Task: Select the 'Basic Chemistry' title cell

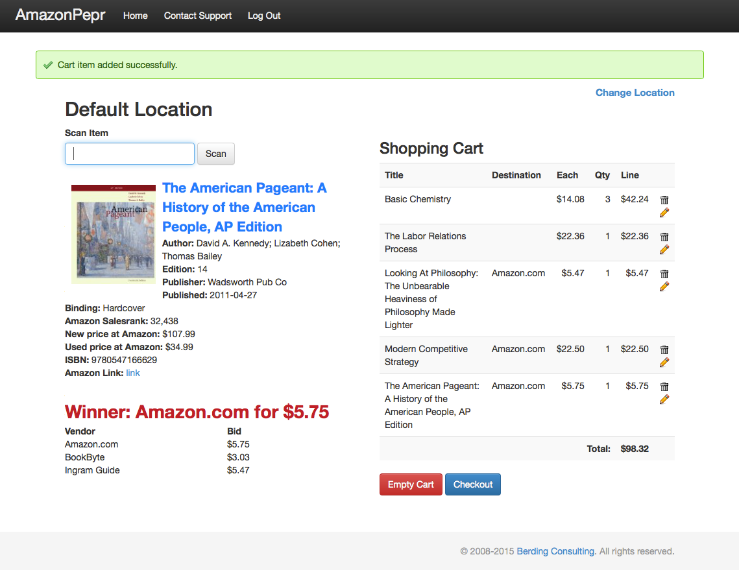Action: tap(418, 199)
